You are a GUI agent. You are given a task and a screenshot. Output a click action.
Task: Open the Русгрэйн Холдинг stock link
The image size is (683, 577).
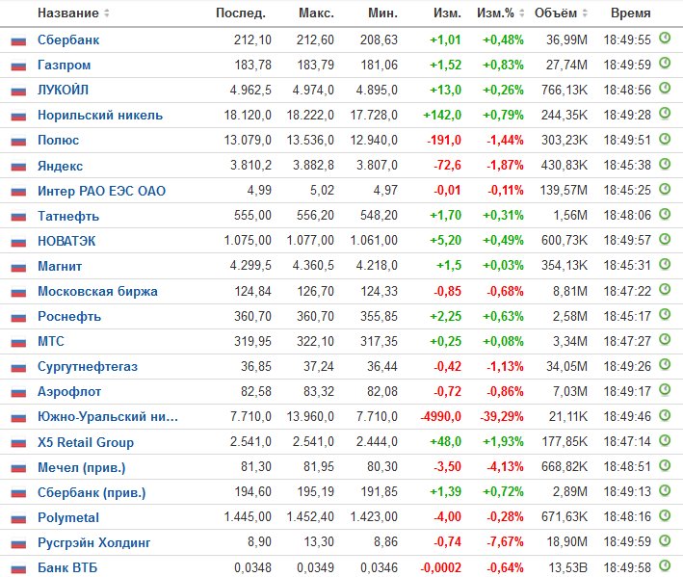[x=93, y=542]
